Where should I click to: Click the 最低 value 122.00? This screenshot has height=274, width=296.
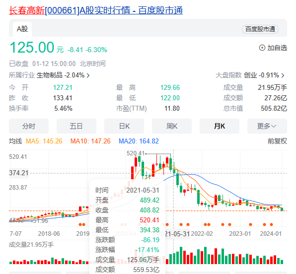point(170,98)
